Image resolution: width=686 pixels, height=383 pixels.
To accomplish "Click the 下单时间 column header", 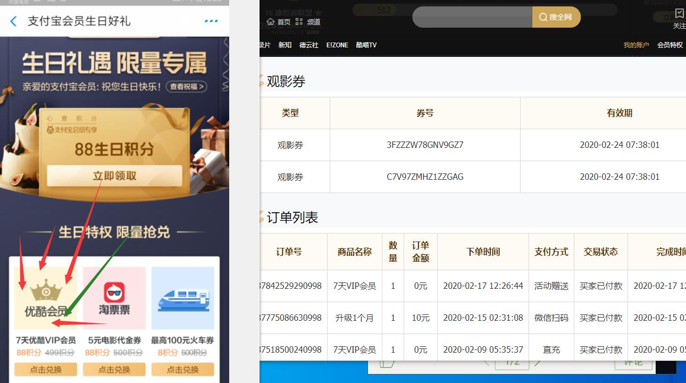I will coord(483,252).
